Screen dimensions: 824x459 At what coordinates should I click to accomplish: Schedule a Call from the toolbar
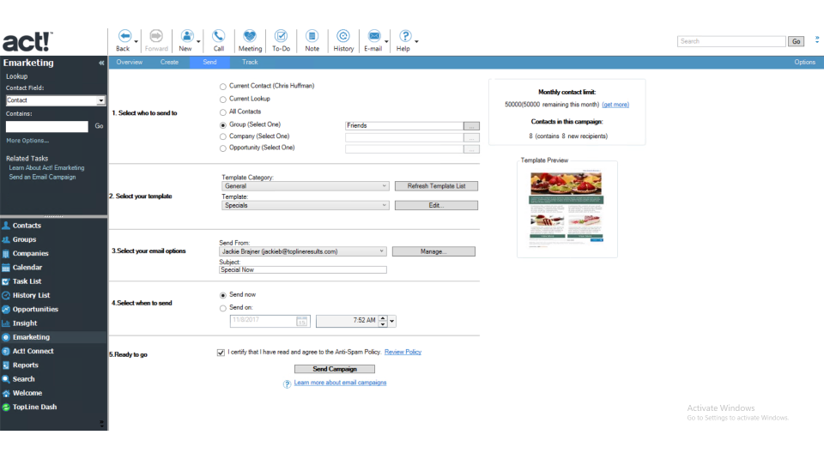[219, 40]
